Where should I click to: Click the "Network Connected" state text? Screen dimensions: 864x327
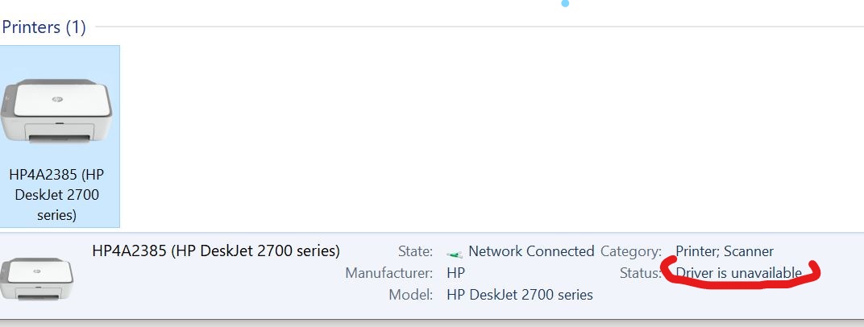tap(531, 251)
